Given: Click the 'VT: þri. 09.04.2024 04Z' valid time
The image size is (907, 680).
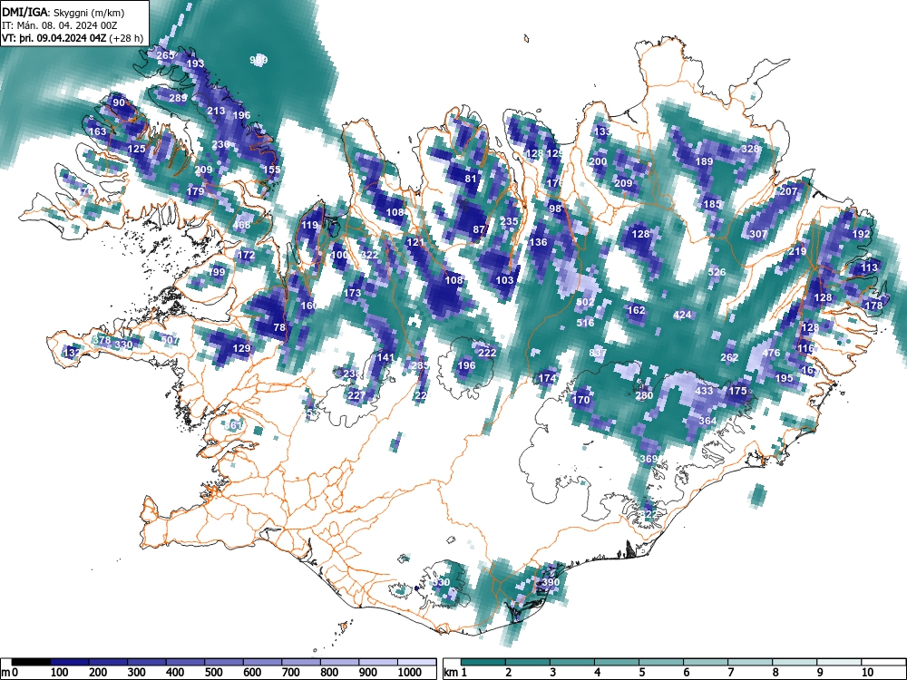Looking at the screenshot, I should (x=54, y=38).
